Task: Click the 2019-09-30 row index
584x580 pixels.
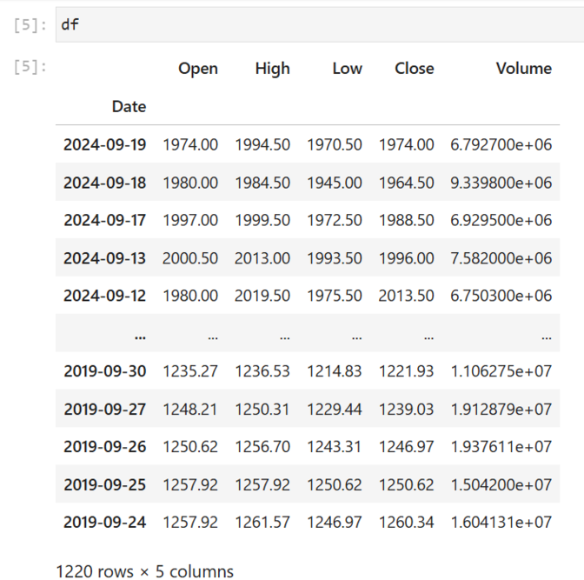Action: tap(104, 371)
